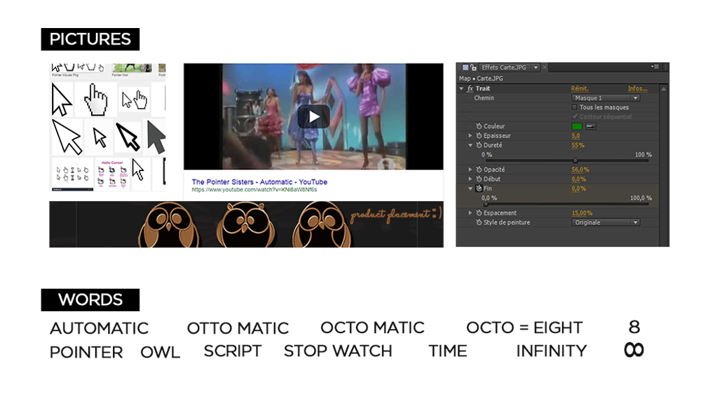Image resolution: width=701 pixels, height=394 pixels.
Task: Click the Dureté value 55%
Action: point(578,145)
